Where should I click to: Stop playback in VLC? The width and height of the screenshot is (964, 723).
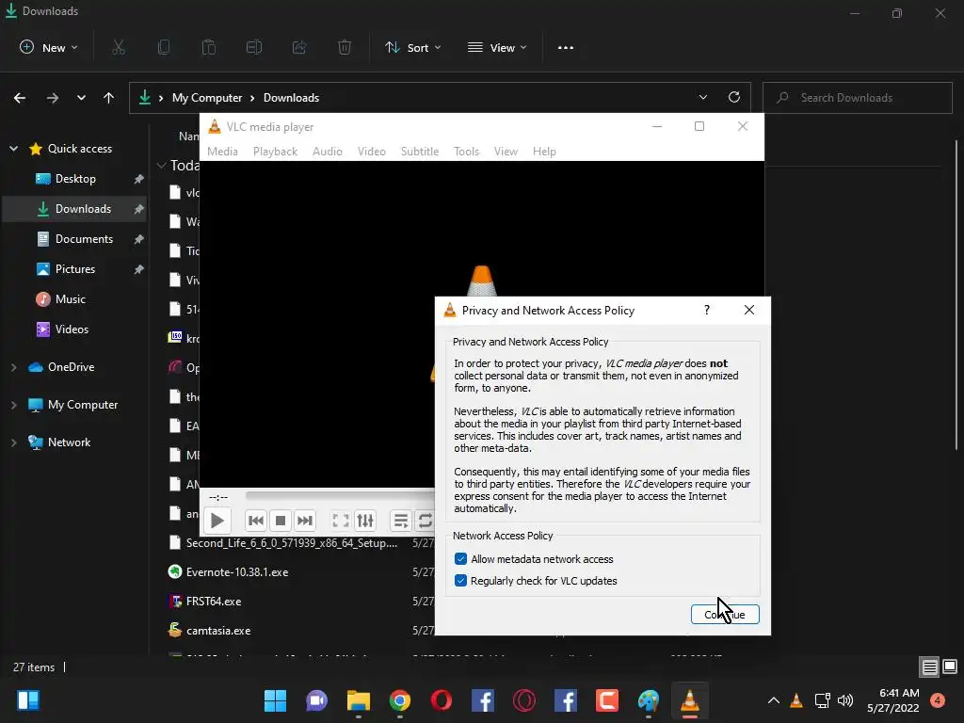281,521
